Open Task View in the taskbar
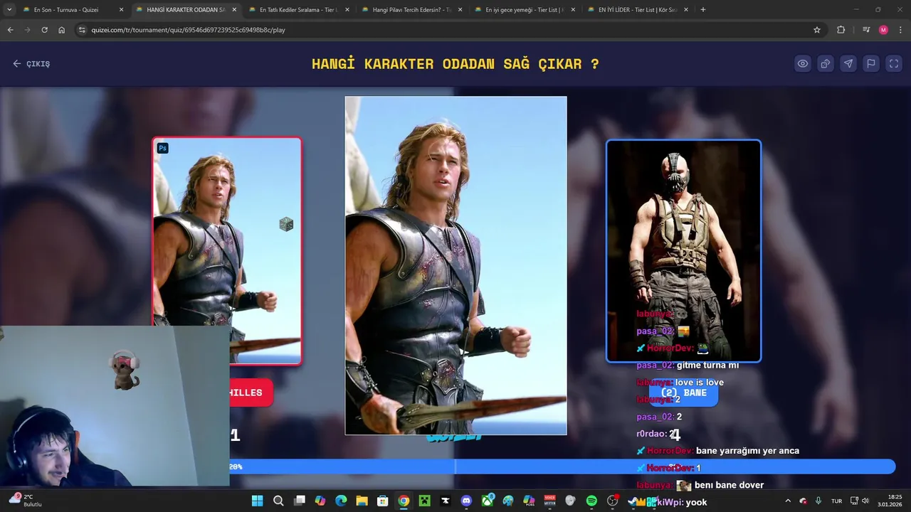The image size is (911, 512). 300,501
